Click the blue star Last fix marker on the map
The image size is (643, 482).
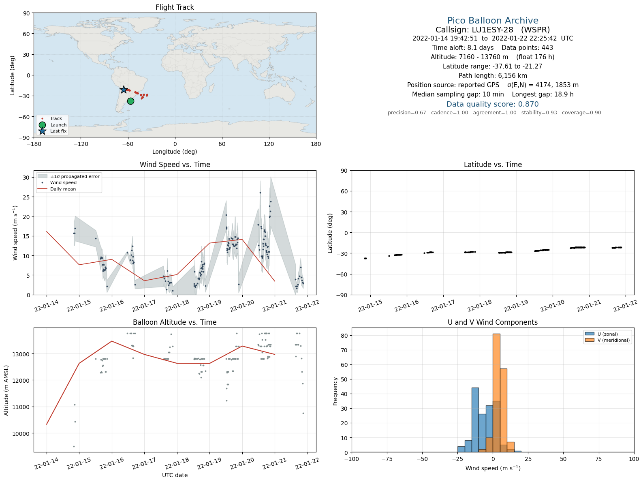pyautogui.click(x=124, y=90)
